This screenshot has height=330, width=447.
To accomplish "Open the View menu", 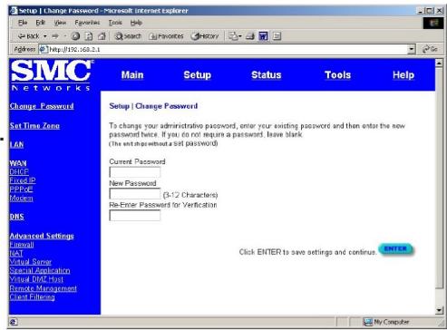I will click(60, 23).
